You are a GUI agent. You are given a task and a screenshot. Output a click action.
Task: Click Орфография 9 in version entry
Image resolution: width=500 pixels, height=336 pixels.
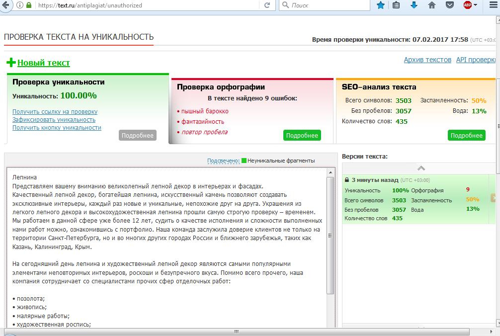click(x=468, y=189)
